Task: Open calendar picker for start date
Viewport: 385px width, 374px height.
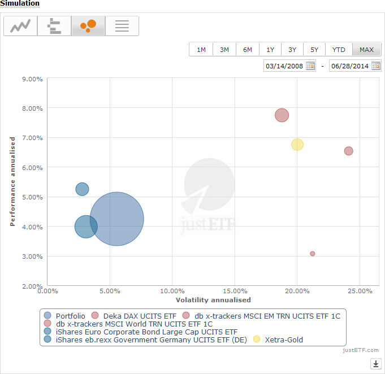Action: [x=310, y=66]
